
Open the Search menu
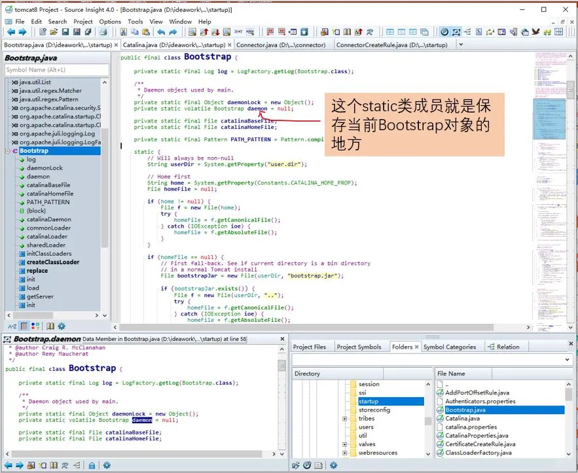pos(58,22)
